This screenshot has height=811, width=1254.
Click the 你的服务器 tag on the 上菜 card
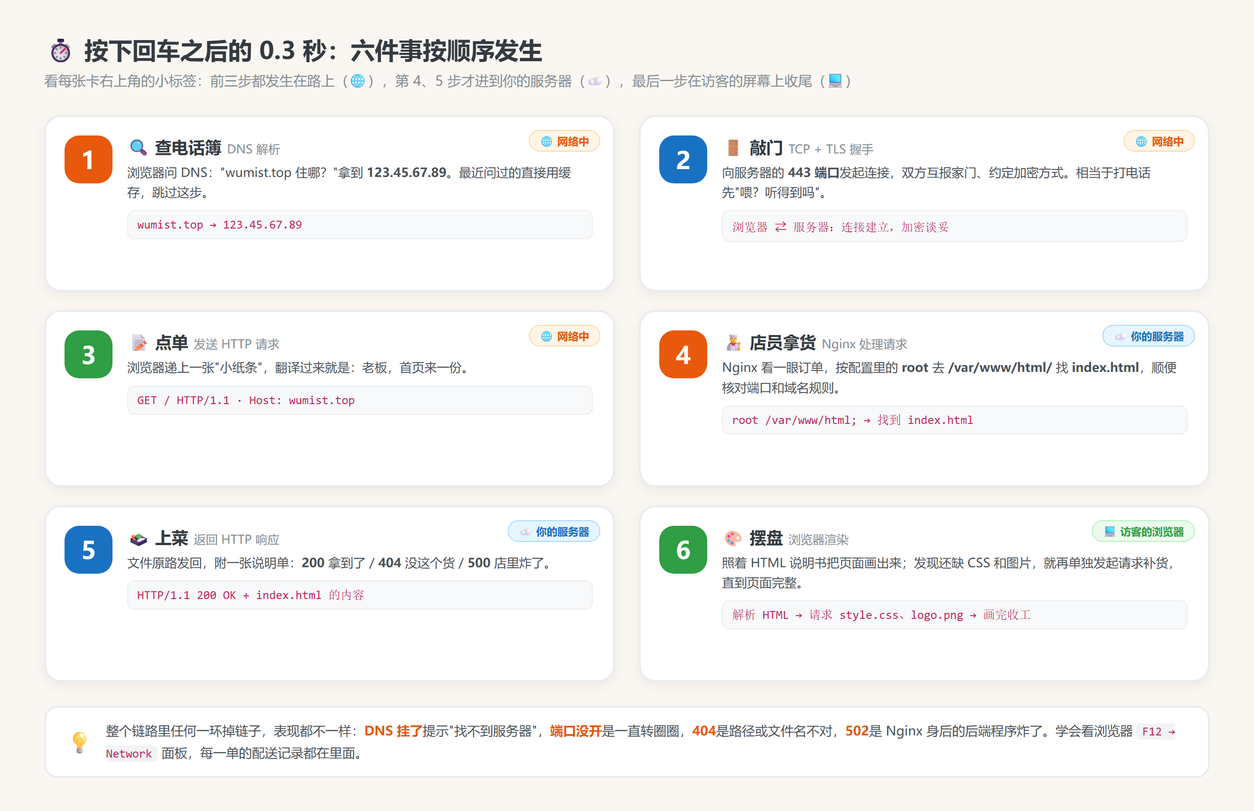(554, 531)
